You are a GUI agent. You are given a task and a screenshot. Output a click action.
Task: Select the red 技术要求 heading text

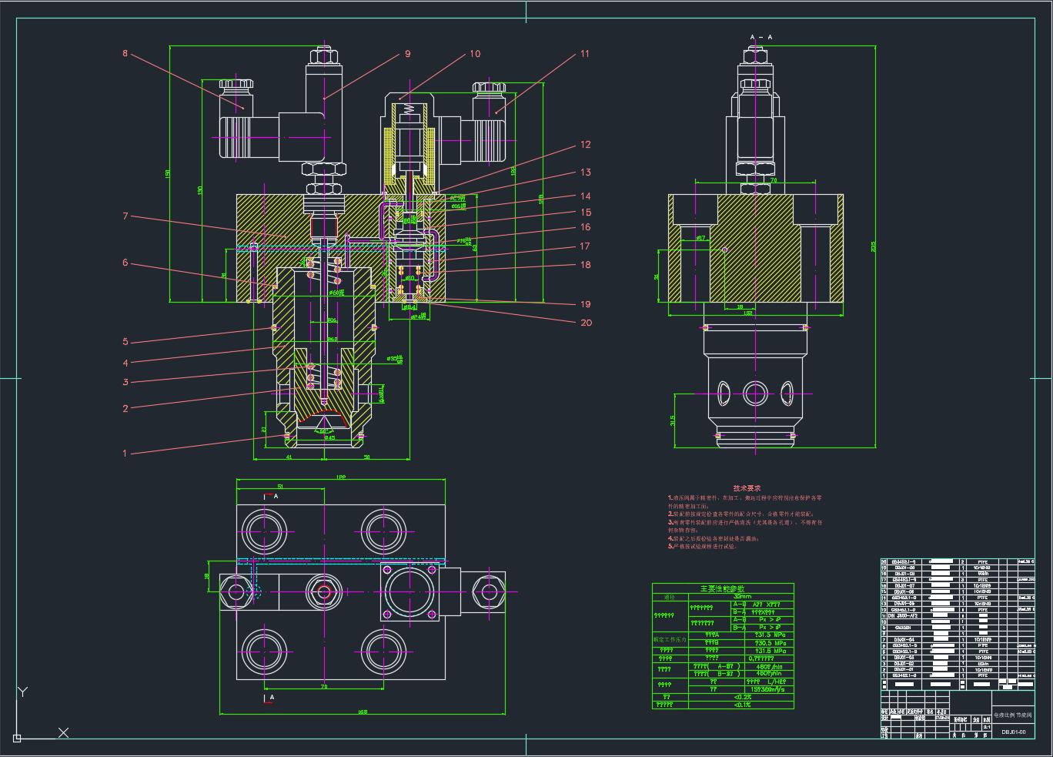(747, 488)
